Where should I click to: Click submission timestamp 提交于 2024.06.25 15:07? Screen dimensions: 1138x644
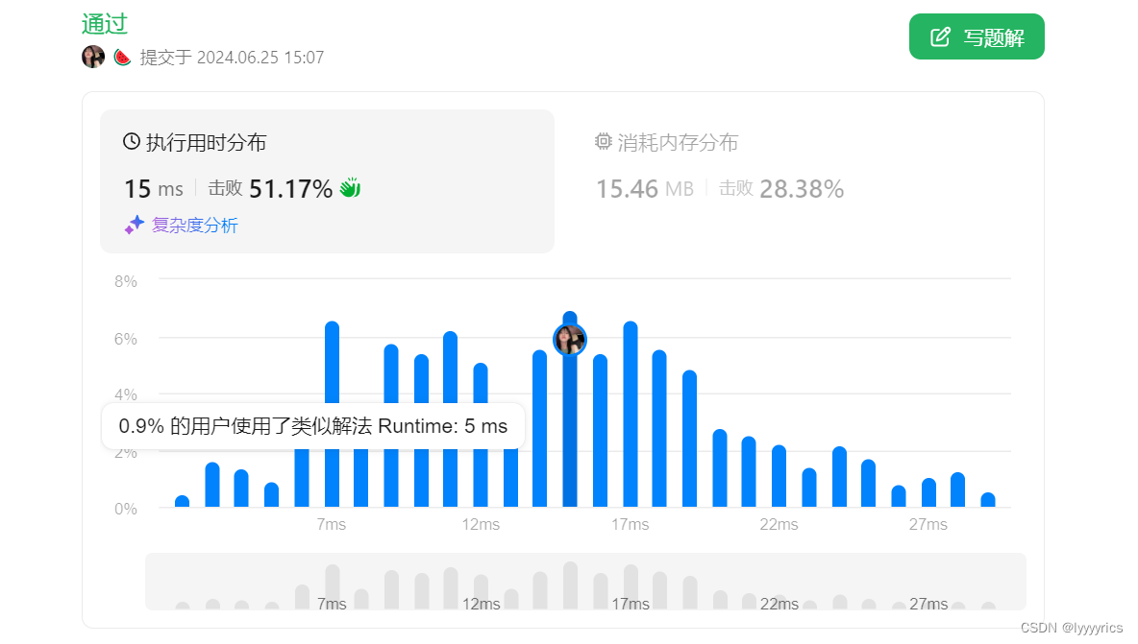point(232,58)
